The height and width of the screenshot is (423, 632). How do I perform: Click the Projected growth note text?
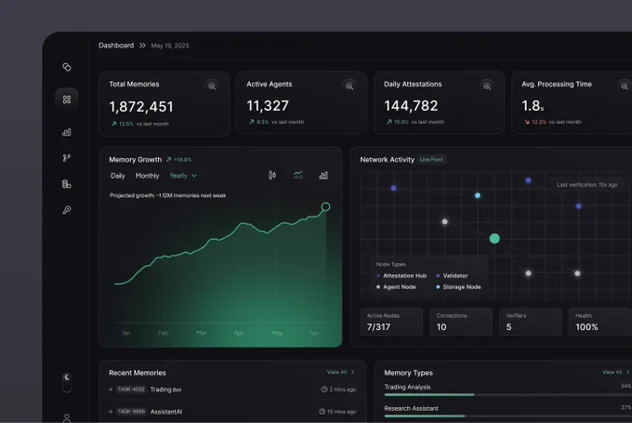tap(167, 195)
